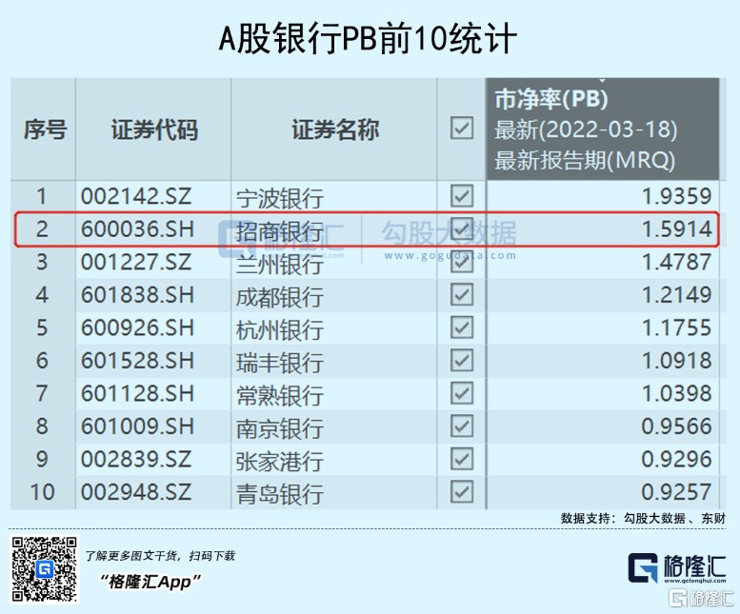
Task: Click the name 兰州银行
Action: [279, 265]
